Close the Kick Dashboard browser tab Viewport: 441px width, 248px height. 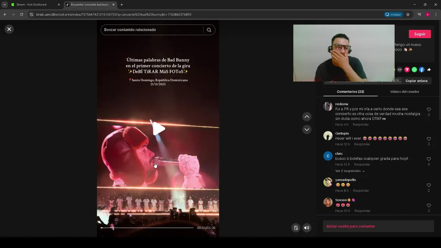pos(59,4)
